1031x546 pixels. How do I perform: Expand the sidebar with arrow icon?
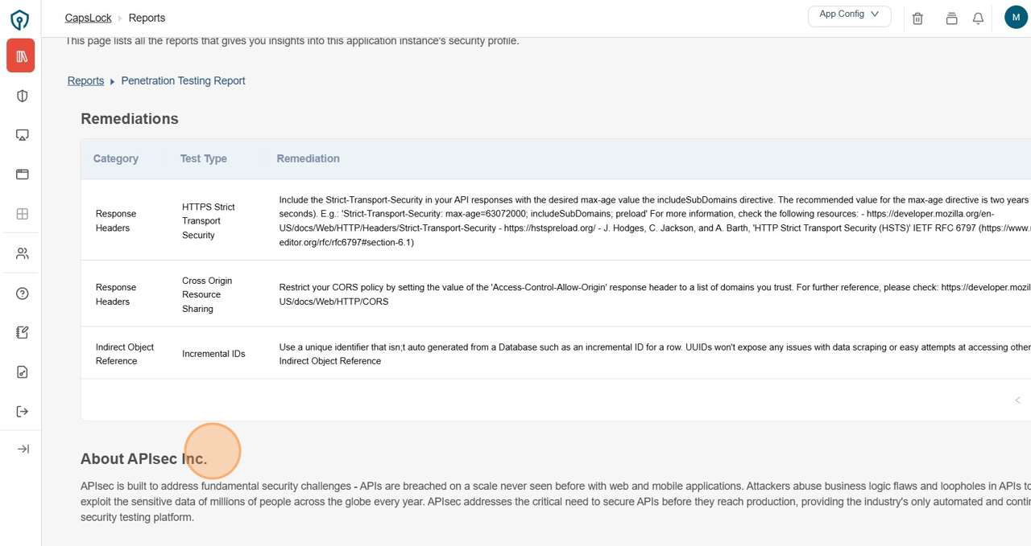pos(23,449)
